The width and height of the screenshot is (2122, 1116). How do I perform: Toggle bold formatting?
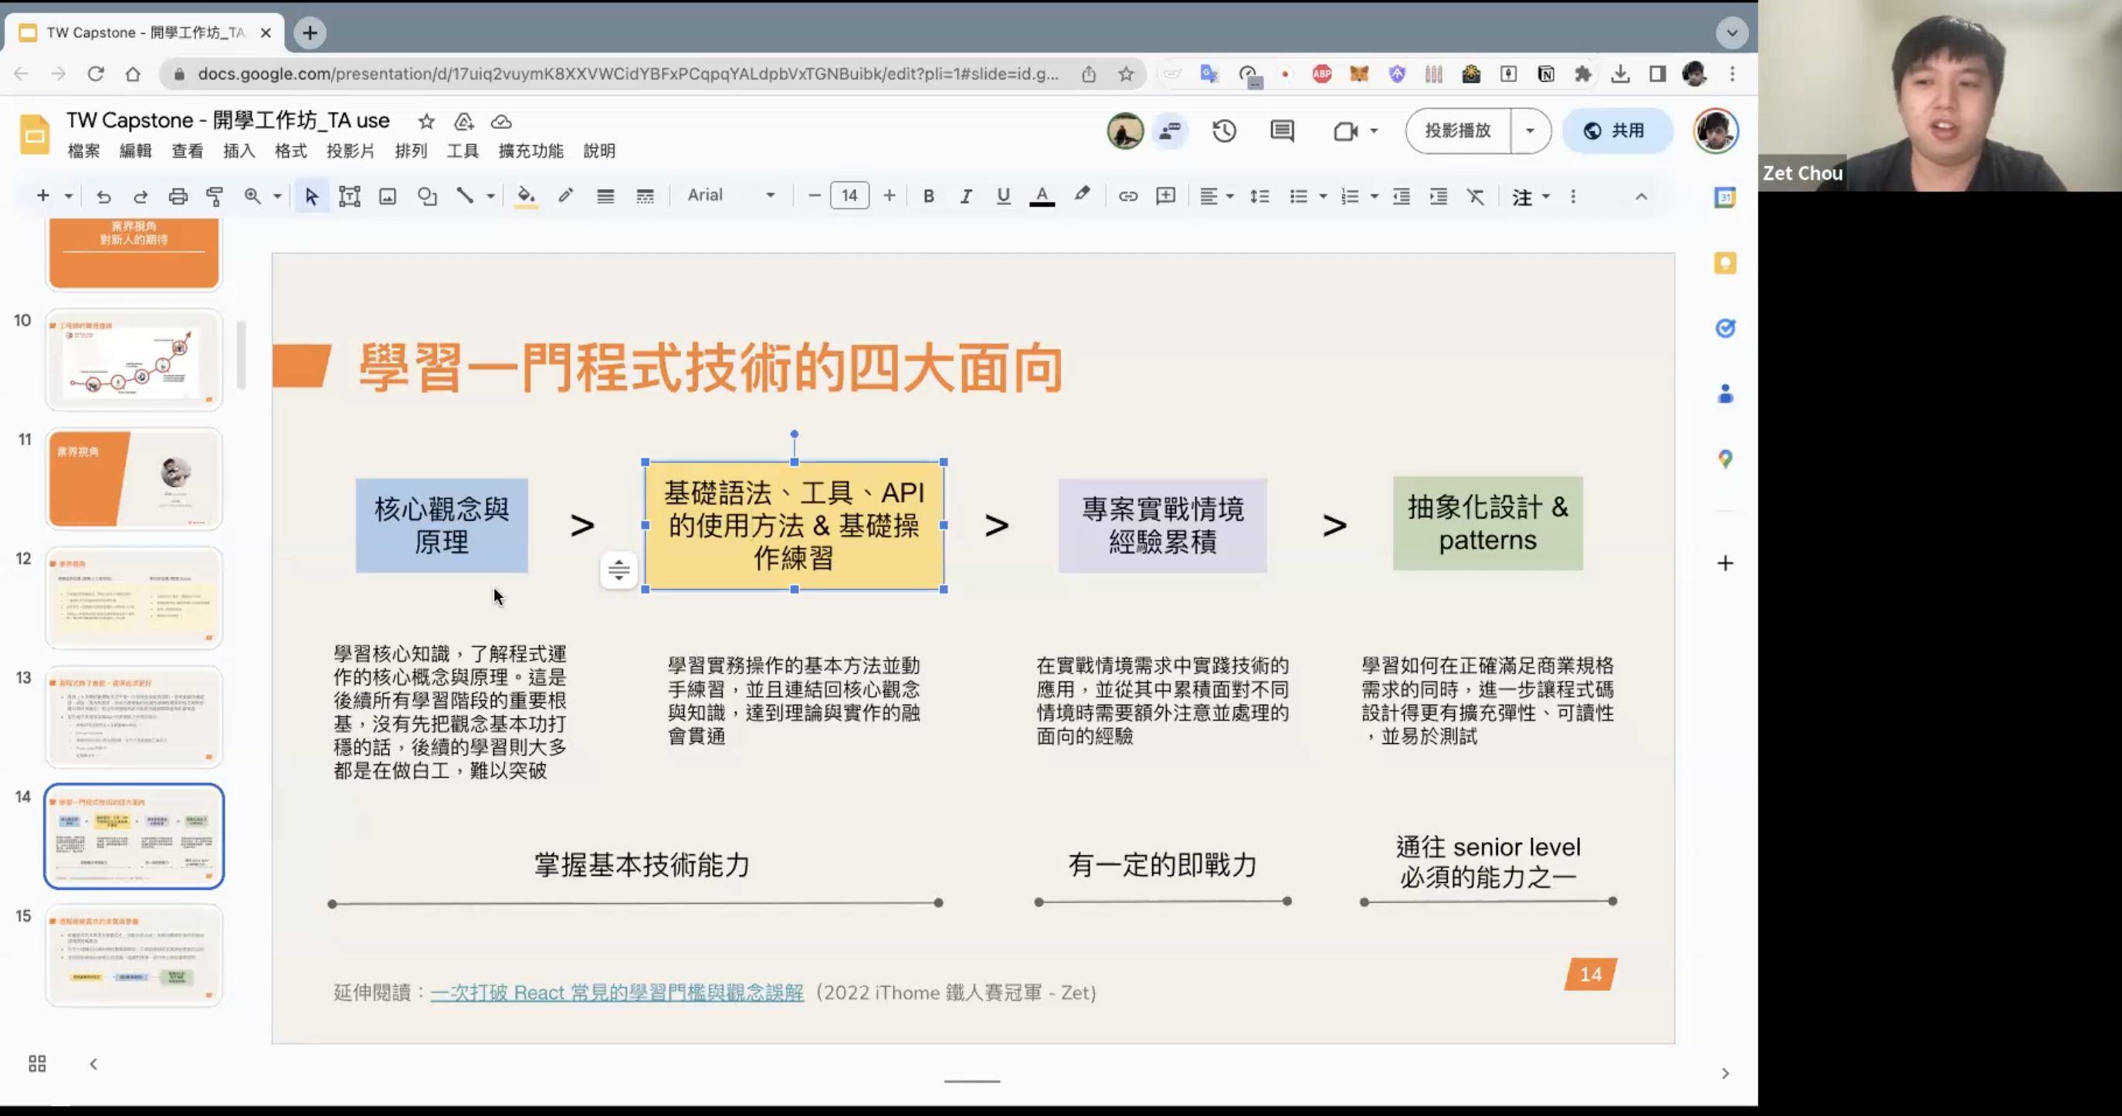[x=928, y=196]
